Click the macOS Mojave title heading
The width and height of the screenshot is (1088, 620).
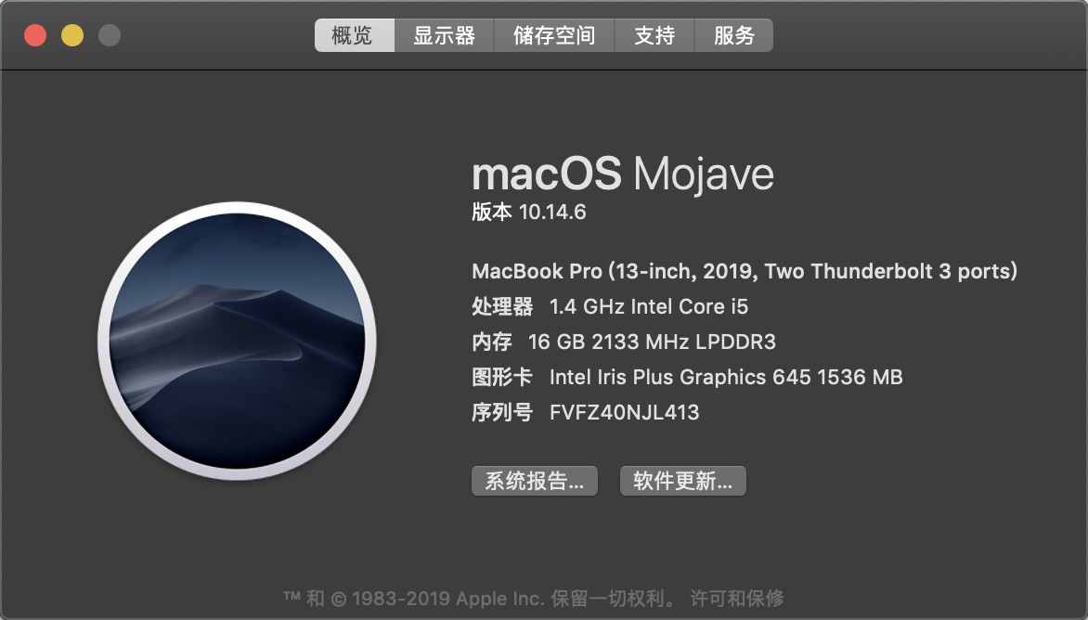(x=622, y=174)
